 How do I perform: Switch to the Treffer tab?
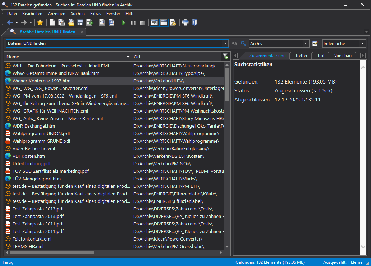pos(301,56)
